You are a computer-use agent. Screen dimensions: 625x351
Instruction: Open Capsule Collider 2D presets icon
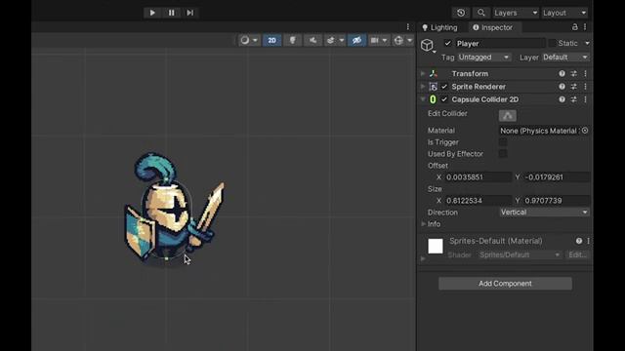pyautogui.click(x=574, y=99)
